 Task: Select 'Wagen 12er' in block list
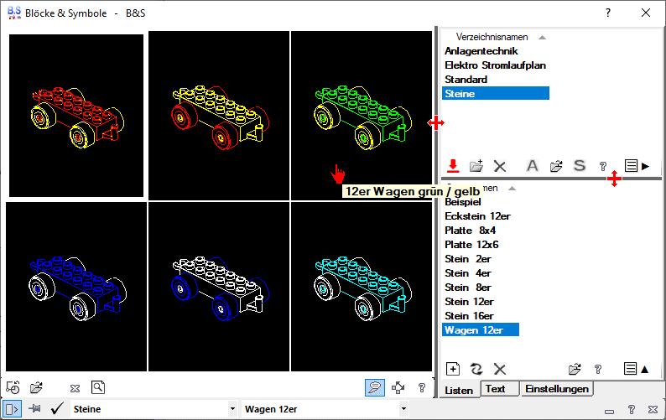pyautogui.click(x=481, y=330)
